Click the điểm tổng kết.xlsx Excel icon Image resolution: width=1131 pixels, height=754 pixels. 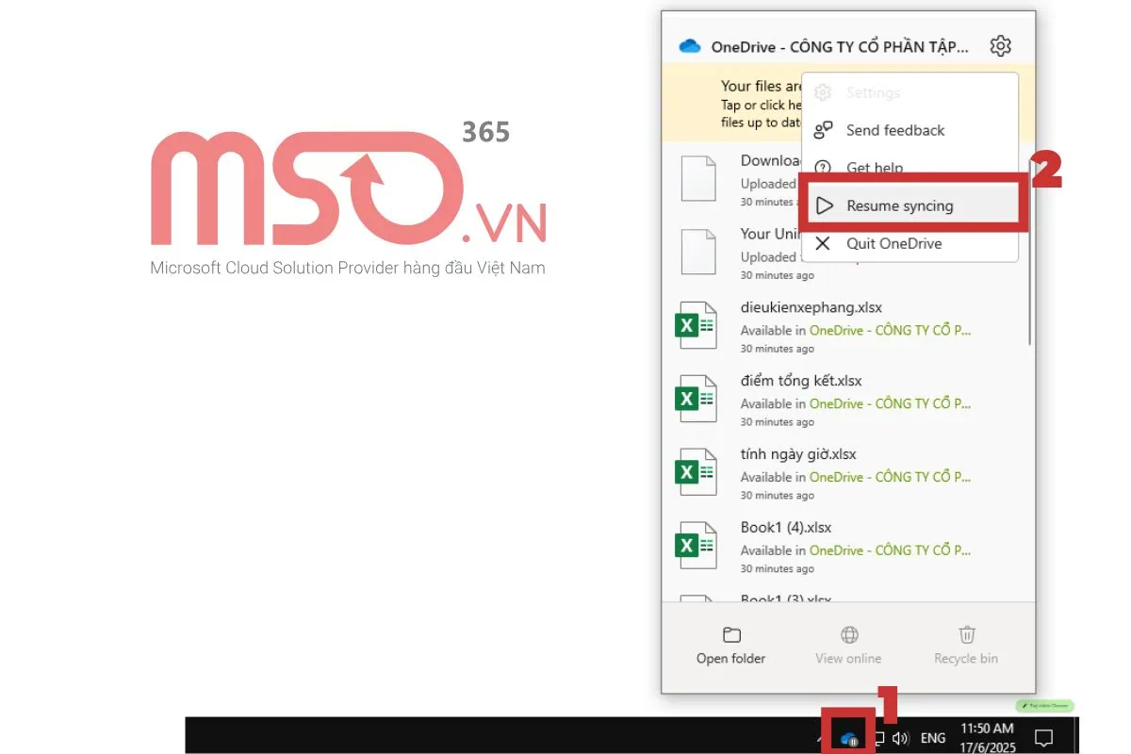[697, 399]
